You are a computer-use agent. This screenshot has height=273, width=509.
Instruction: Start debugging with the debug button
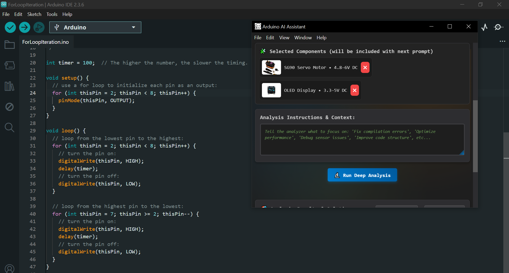39,27
